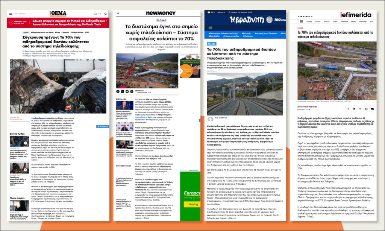Screen dimensions: 385x231
Task: Click the Ελλάδα category badge on Vradini
Action: [x=212, y=44]
